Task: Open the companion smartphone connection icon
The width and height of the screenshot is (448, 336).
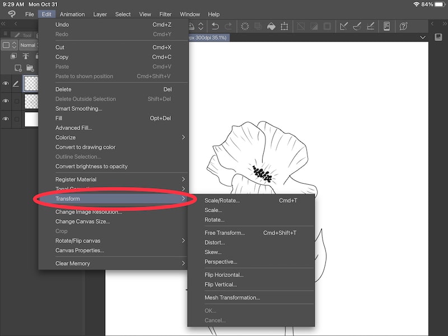Action: pyautogui.click(x=386, y=26)
